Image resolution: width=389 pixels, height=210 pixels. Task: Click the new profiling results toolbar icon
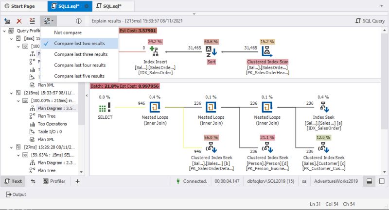pos(7,21)
